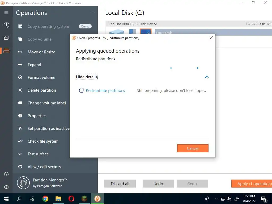Viewport: 272px width, 204px height.
Task: Select Expand operation
Action: (x=34, y=65)
